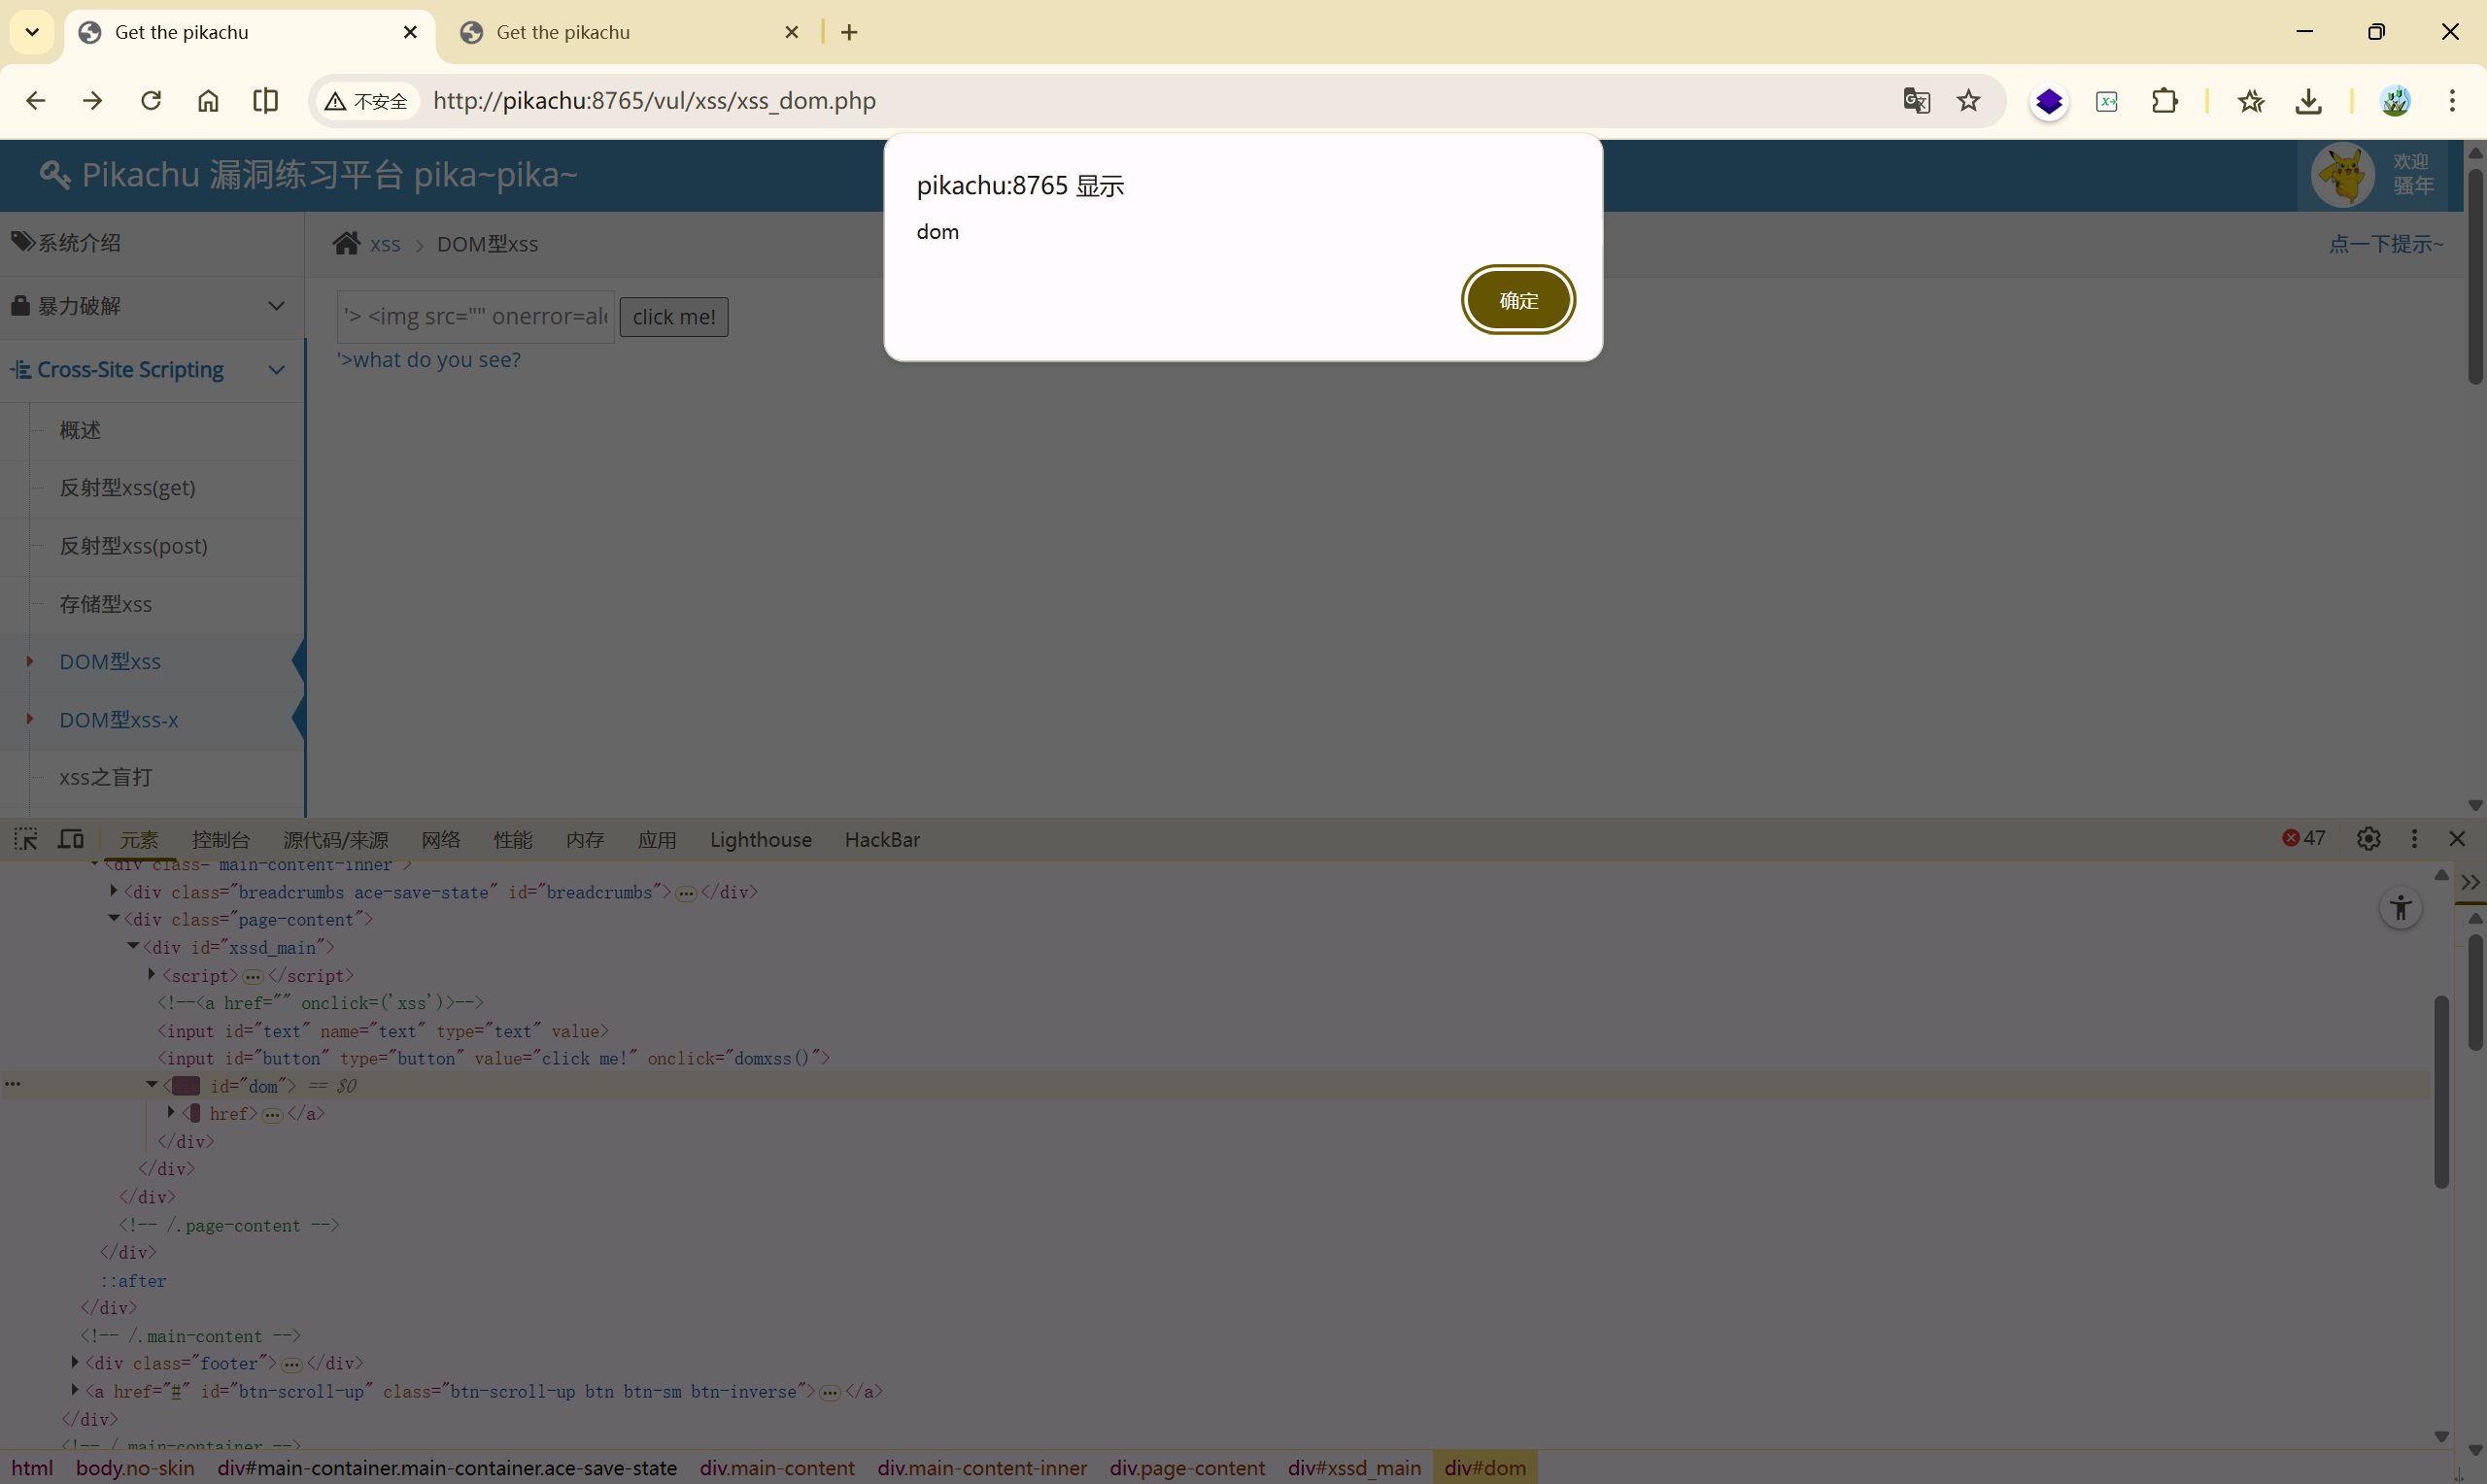Confirm the alert with 确定 button
This screenshot has width=2487, height=1484.
point(1517,300)
